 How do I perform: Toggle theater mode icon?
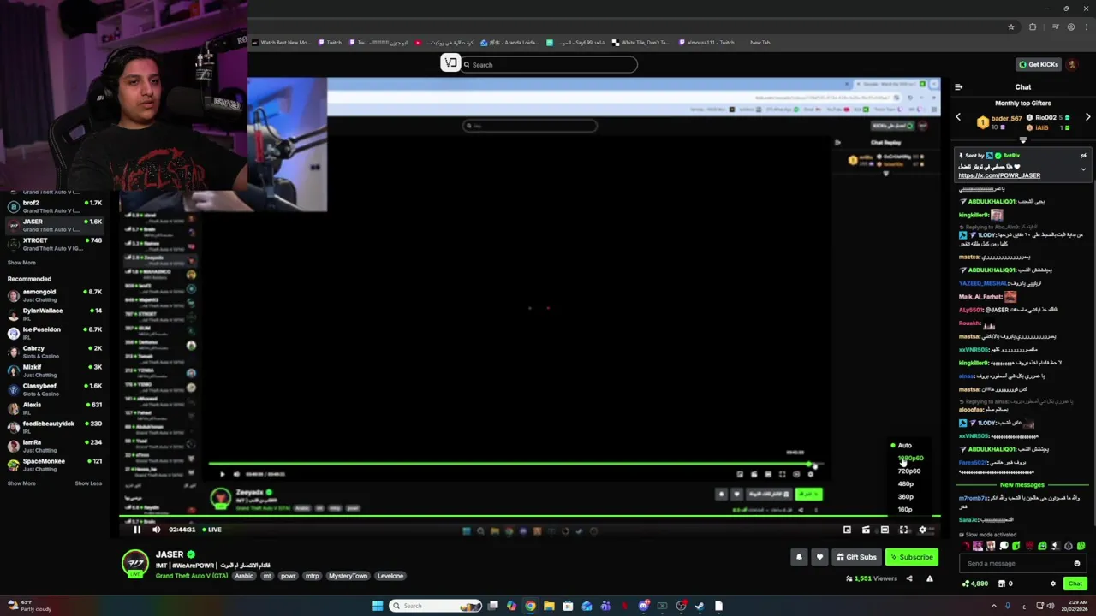point(885,530)
